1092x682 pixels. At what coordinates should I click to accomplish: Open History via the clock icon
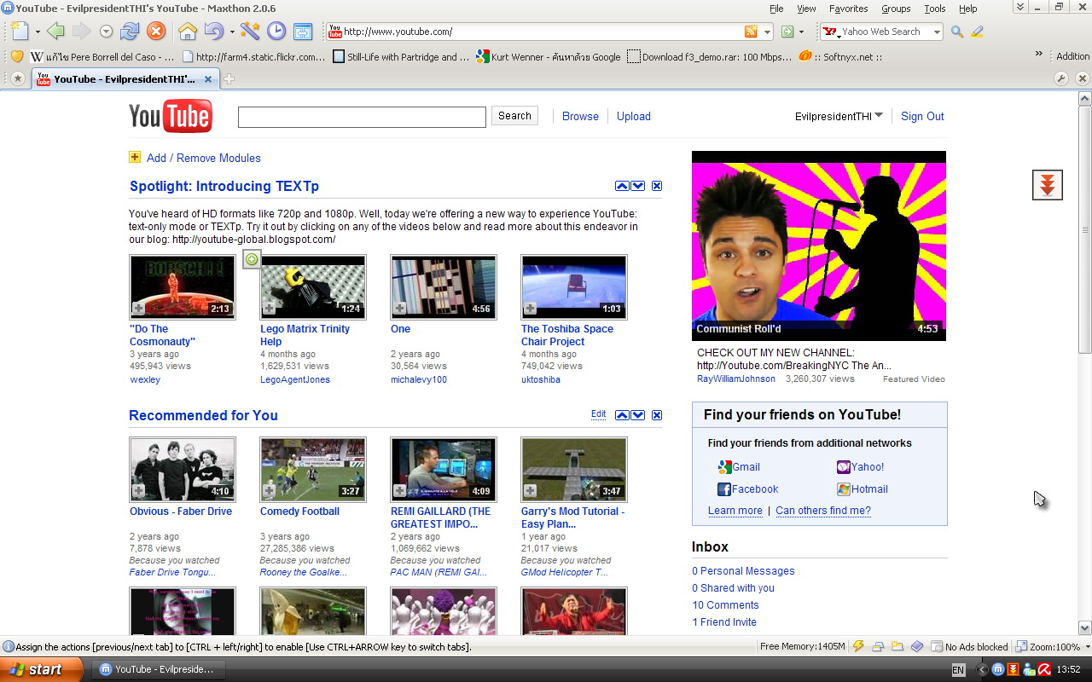276,32
